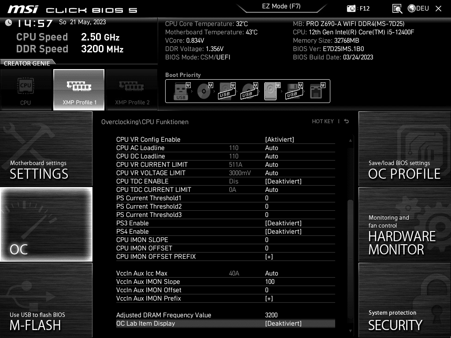Viewport: 451px width, 338px height.
Task: Open HARDWARE MONITOR fan control
Action: [x=405, y=224]
